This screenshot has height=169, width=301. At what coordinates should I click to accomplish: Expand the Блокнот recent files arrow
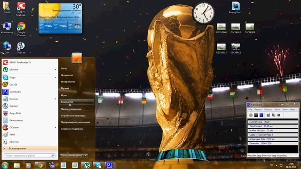point(55,99)
